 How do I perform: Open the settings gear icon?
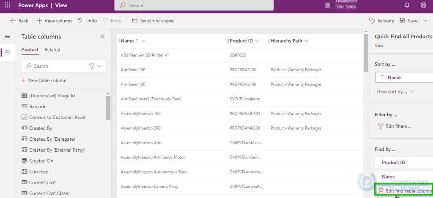(x=423, y=5)
